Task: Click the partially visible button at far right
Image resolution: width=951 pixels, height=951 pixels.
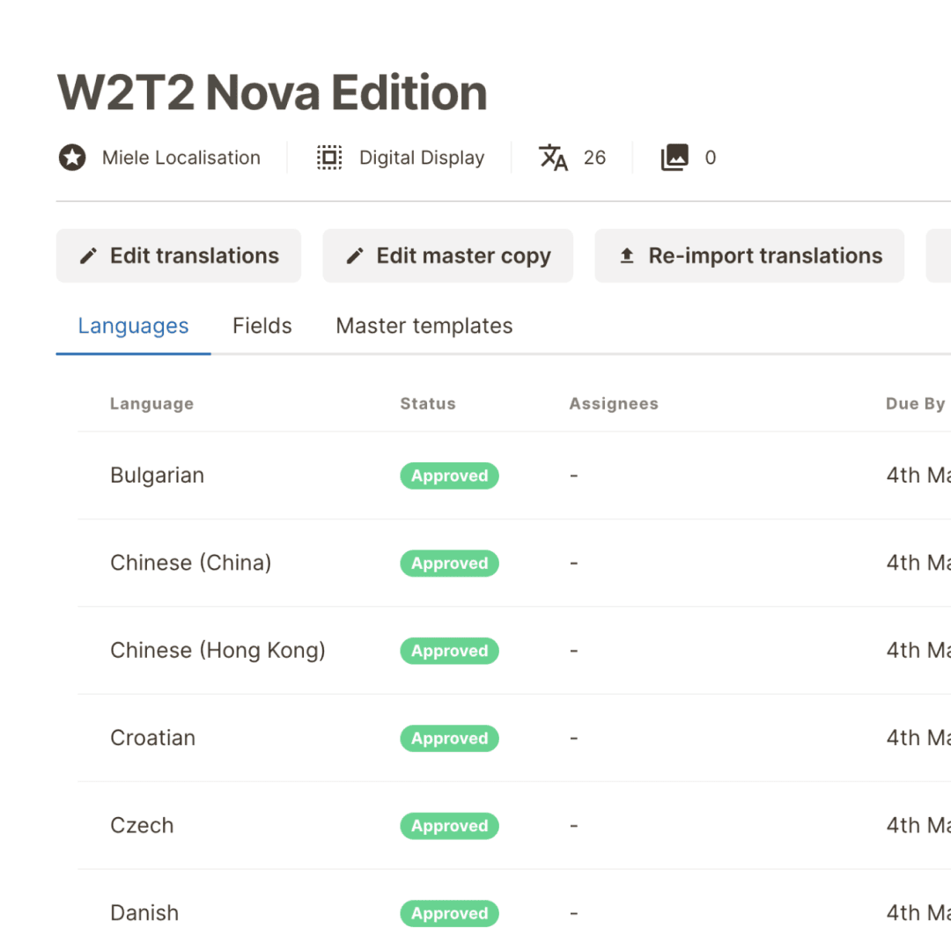Action: point(942,255)
